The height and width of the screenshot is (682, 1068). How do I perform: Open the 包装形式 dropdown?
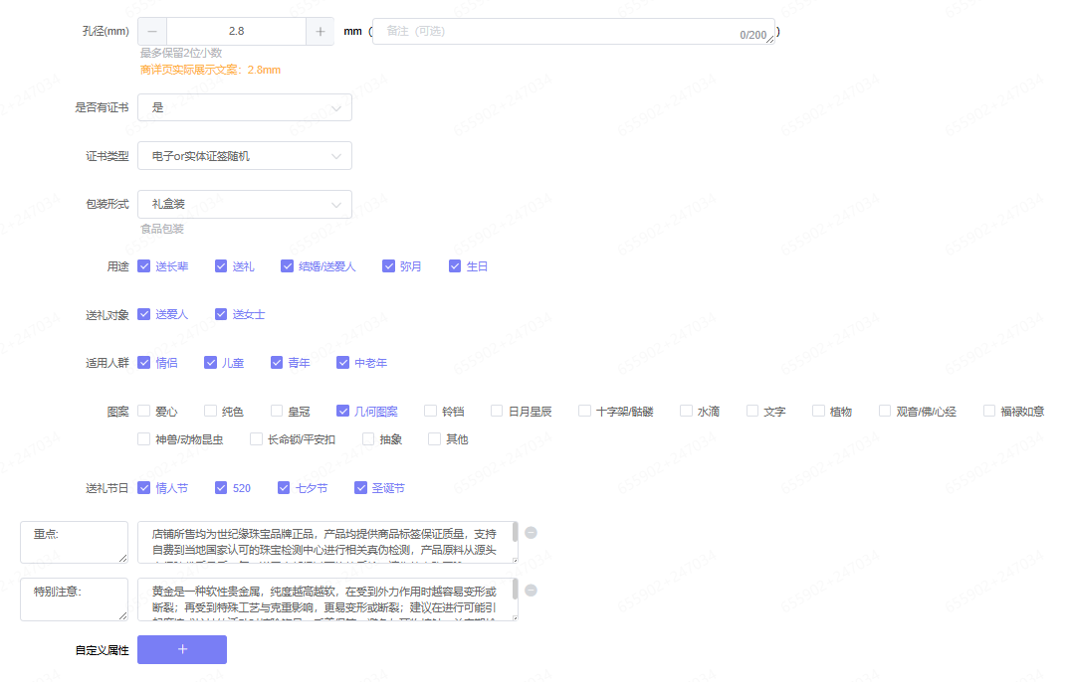[245, 204]
